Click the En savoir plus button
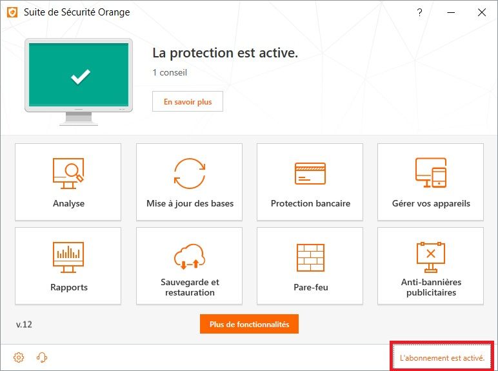498x371 pixels. pos(188,102)
